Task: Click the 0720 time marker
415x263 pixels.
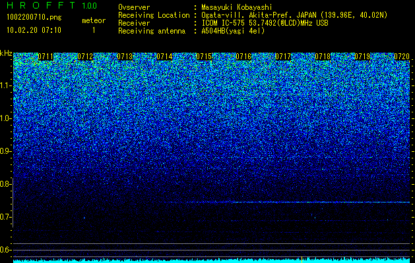Action: coord(402,57)
